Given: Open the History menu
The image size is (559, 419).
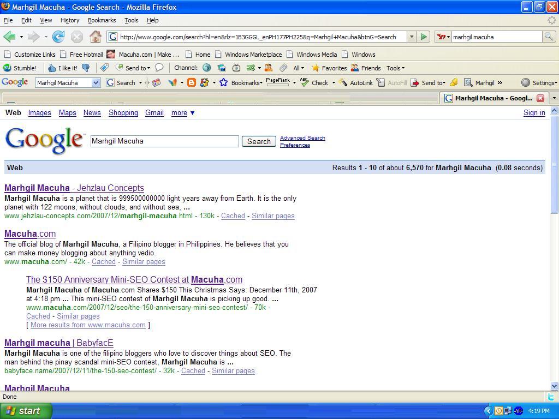Looking at the screenshot, I should 70,20.
